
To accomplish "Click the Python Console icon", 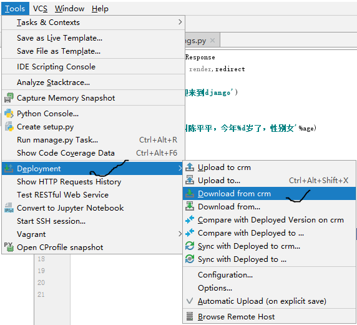I will tap(9, 113).
